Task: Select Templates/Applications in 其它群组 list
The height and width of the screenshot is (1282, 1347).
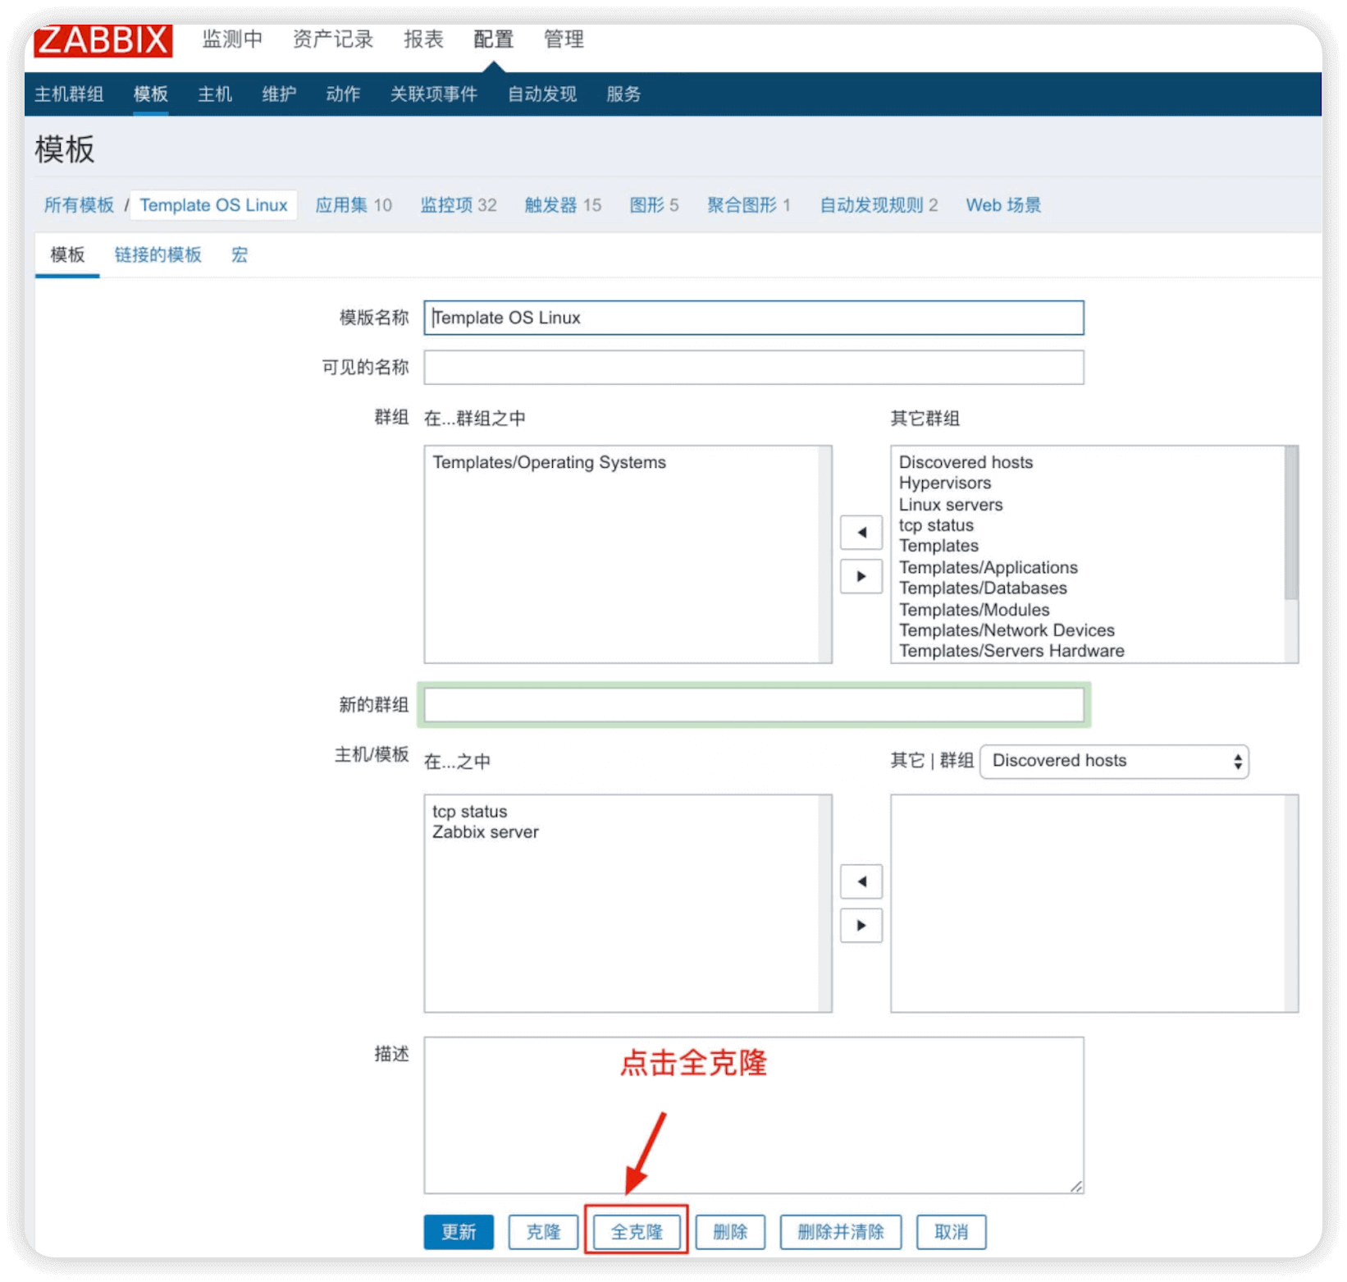Action: (989, 567)
